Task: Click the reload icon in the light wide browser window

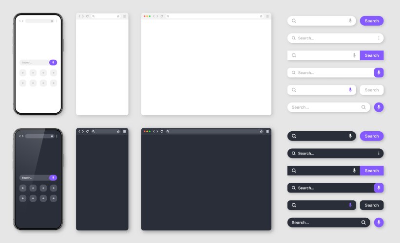Action: (162, 16)
